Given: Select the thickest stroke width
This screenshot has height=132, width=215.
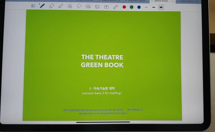Looking at the screenshot, I should [161, 7].
